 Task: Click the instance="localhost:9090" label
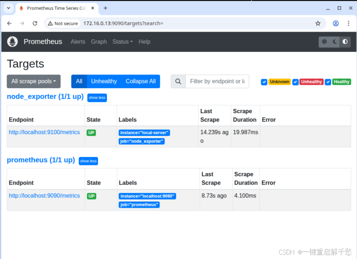coord(148,196)
